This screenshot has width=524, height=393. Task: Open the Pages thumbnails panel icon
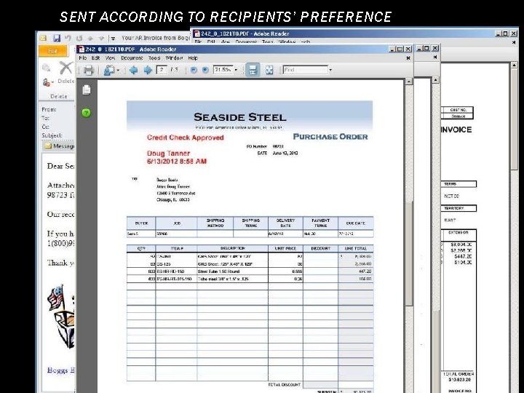[x=87, y=90]
